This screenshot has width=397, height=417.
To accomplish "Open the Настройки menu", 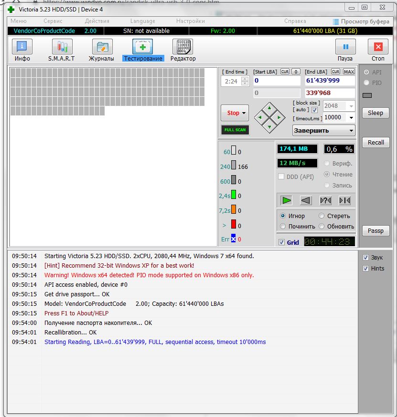I will click(191, 21).
